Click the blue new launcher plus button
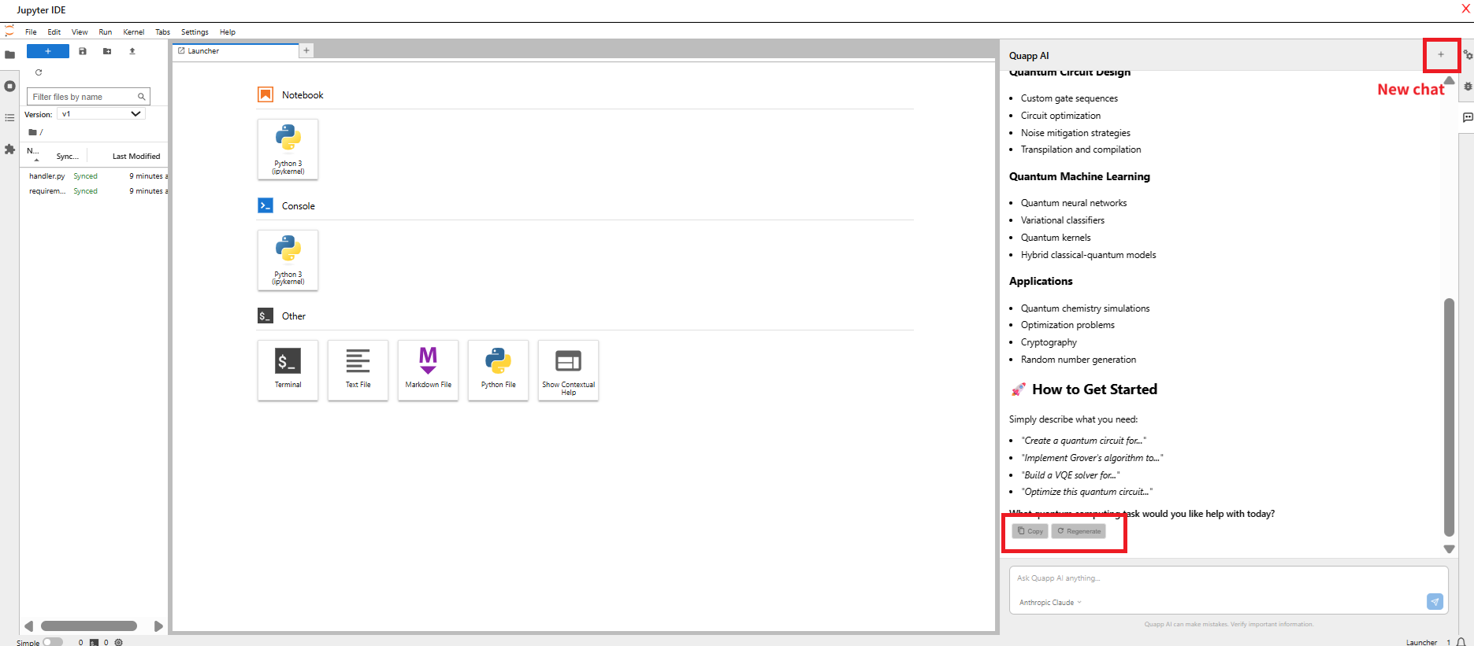Viewport: 1474px width, 646px height. pos(47,51)
